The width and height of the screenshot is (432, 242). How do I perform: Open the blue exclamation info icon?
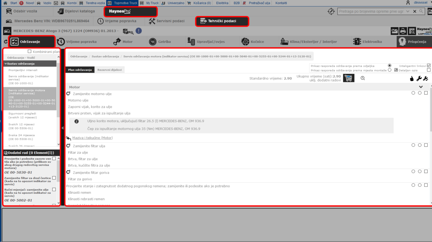(x=139, y=31)
